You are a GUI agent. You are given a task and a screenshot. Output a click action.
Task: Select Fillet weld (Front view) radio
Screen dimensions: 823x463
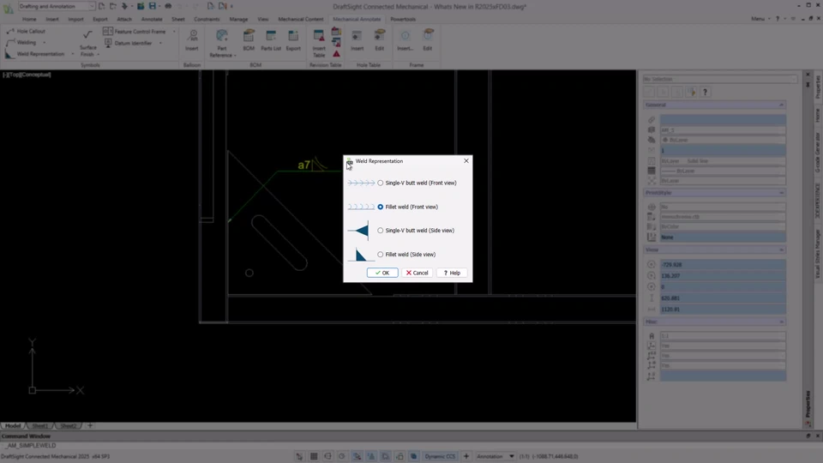pos(381,207)
